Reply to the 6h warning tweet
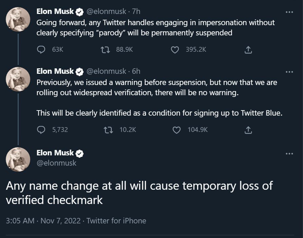Viewport: 303px width, 238px height. [41, 130]
